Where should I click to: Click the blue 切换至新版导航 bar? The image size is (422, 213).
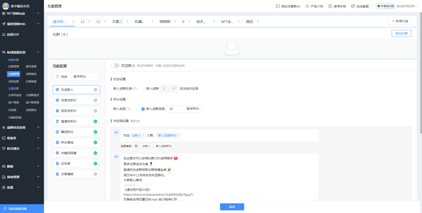point(21,208)
